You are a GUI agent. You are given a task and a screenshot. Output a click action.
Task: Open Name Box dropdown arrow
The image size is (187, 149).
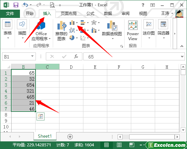[32, 56]
